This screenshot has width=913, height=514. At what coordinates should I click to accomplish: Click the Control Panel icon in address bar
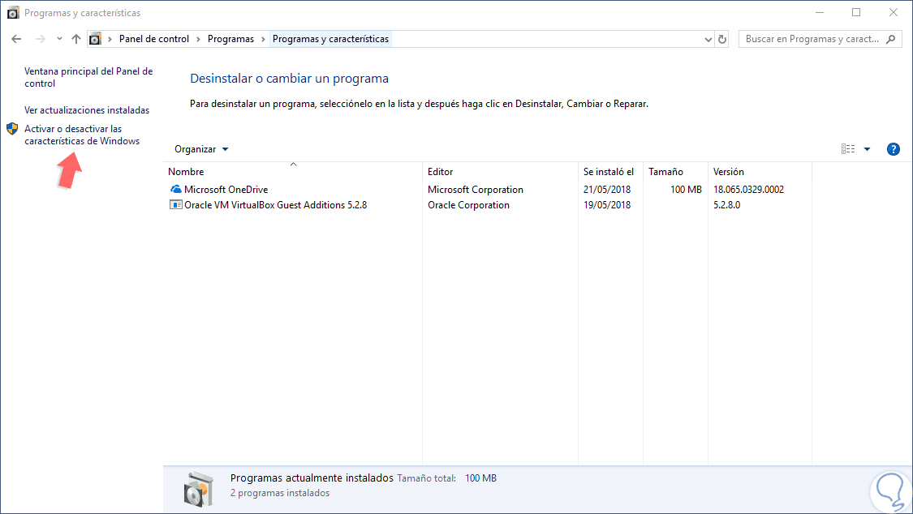95,39
